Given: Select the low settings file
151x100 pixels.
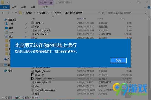Looking at the screenshot, I should [37, 38].
